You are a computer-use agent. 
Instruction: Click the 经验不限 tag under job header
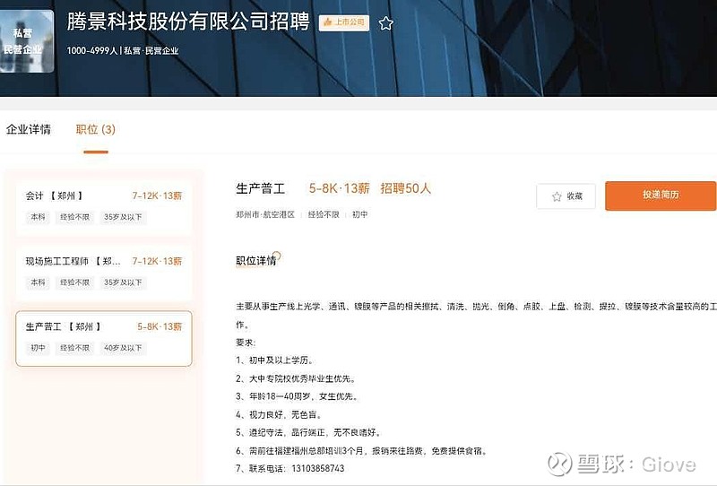point(324,214)
